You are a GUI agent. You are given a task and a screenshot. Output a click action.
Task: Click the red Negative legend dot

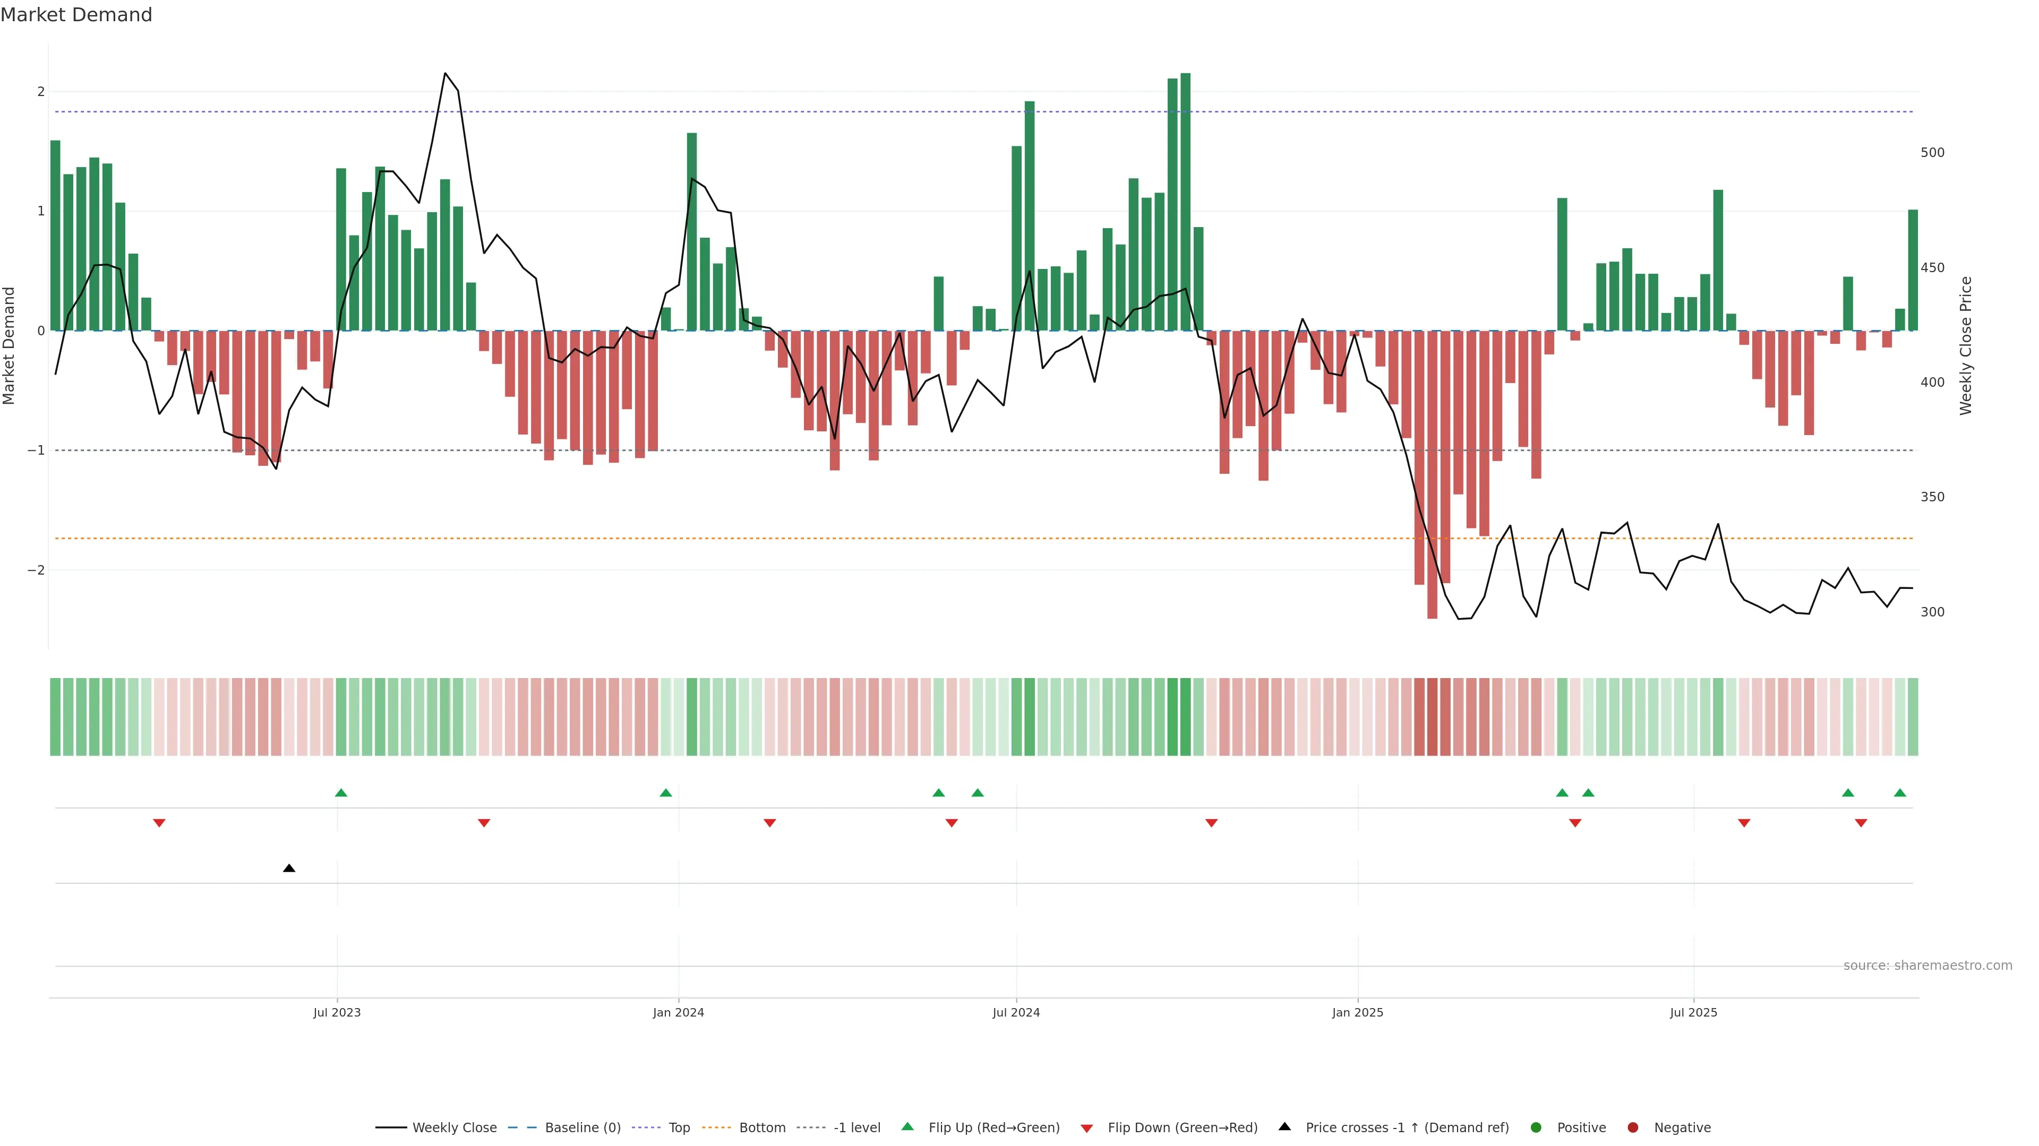[1633, 1128]
